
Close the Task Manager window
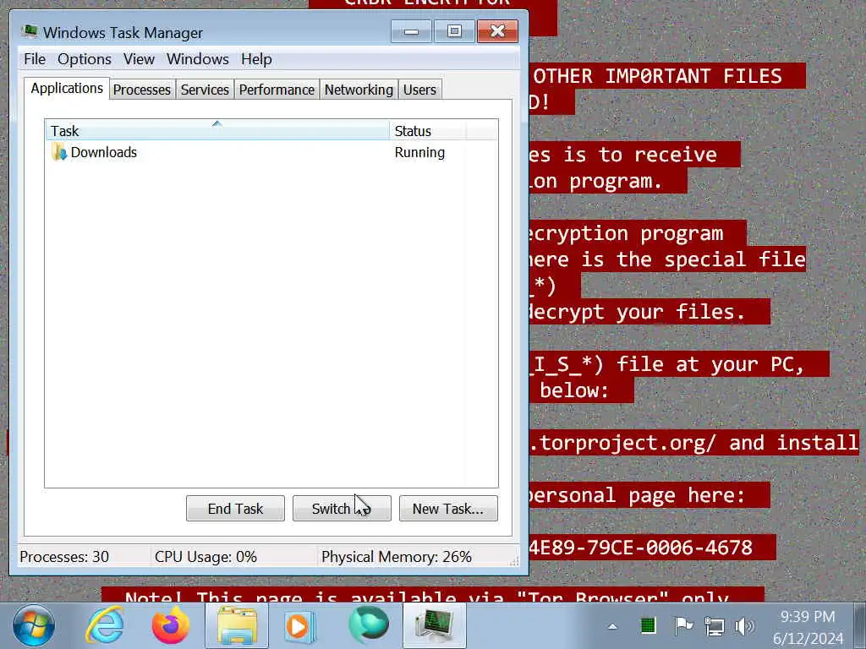497,31
